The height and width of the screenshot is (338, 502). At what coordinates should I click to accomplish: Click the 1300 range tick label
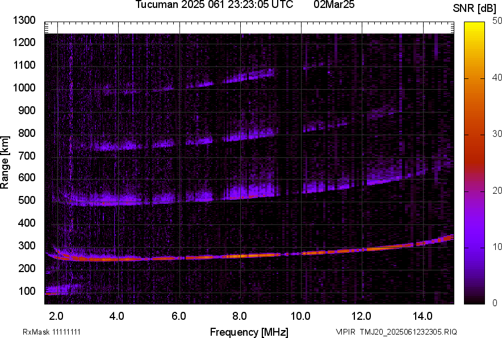(x=24, y=20)
